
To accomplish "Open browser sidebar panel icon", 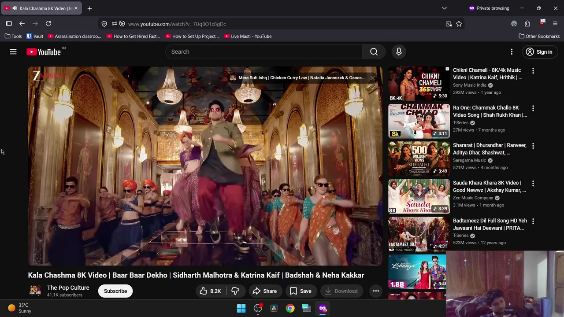I will pos(9,24).
